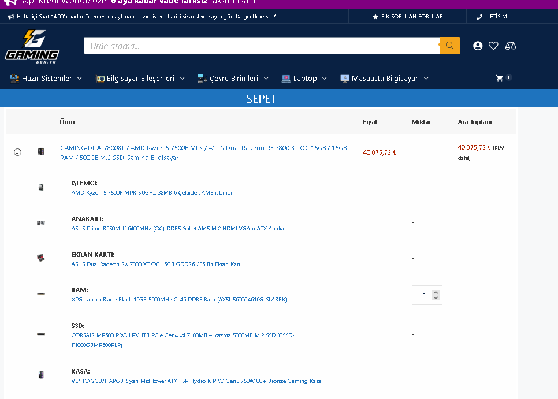Click the orange search magnifier button

pyautogui.click(x=449, y=46)
